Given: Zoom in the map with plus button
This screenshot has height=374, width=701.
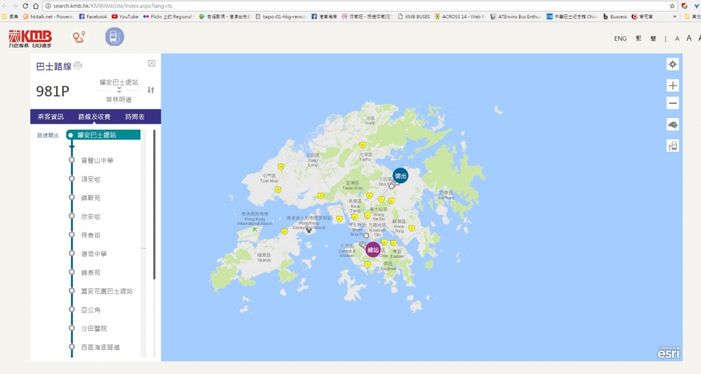Looking at the screenshot, I should click(x=672, y=85).
